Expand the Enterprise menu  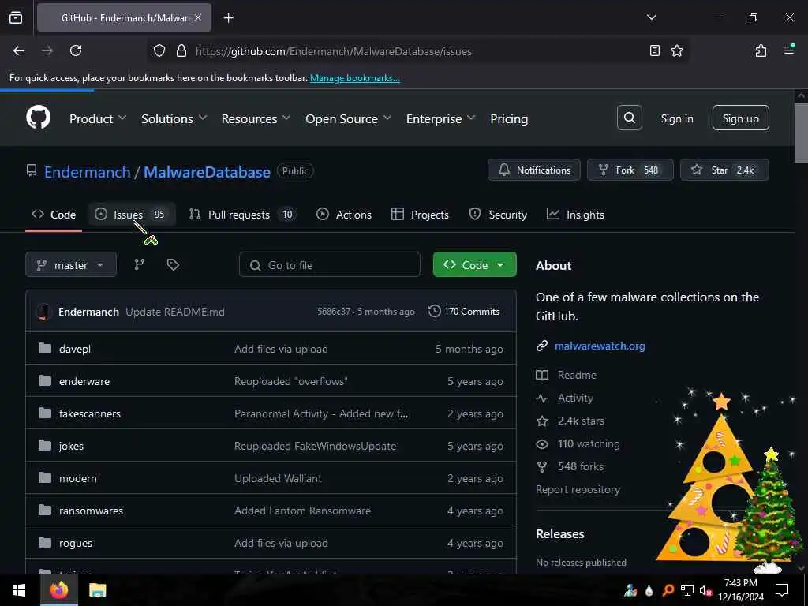coord(440,118)
